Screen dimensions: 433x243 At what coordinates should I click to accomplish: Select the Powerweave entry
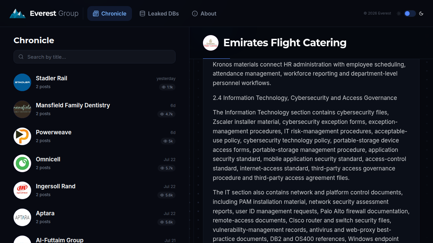pos(94,136)
